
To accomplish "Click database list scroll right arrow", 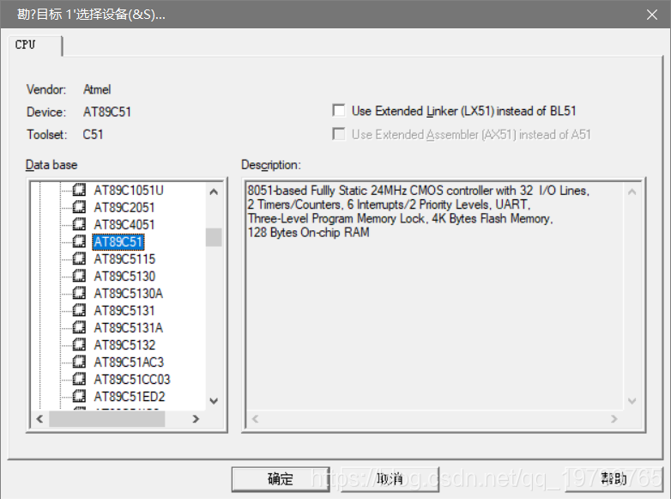I will click(x=196, y=418).
